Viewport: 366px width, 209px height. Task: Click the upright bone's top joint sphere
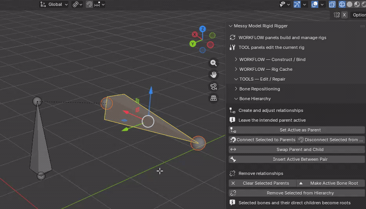(x=37, y=101)
